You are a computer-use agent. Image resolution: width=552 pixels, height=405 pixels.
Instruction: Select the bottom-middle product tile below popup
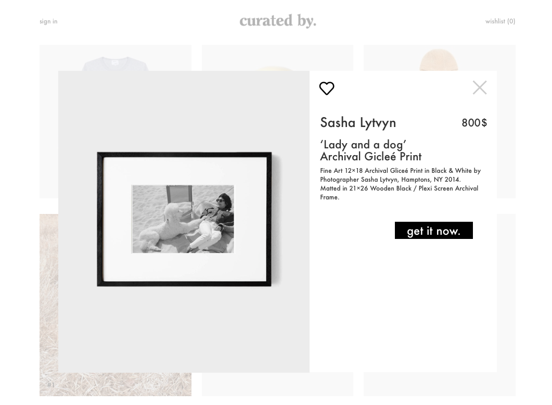coord(277,384)
